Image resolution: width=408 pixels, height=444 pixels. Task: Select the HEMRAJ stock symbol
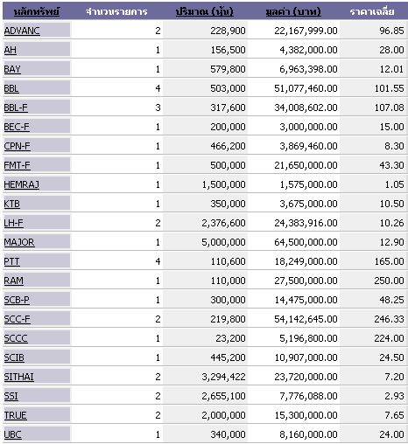click(x=22, y=184)
